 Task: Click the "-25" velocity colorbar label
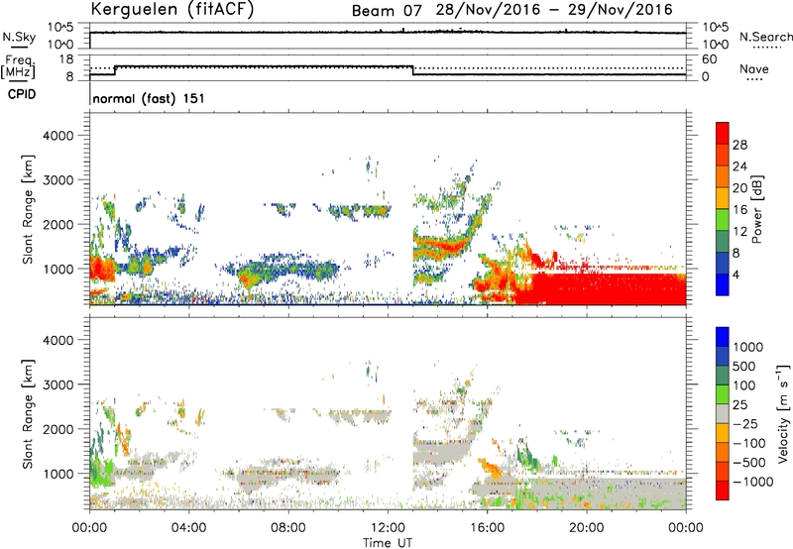tap(746, 423)
